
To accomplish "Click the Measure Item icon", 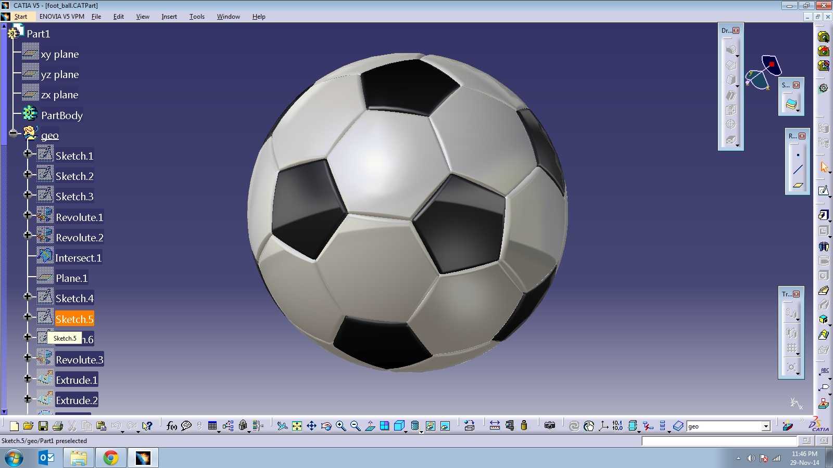I will coord(510,426).
